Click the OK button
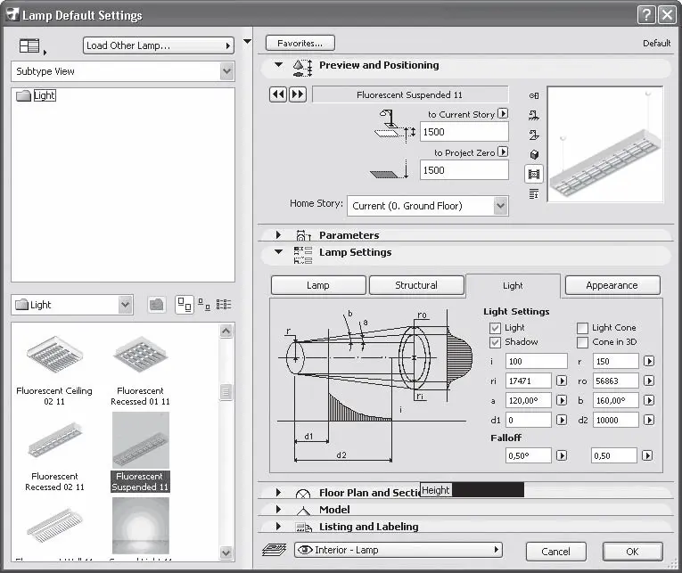Viewport: 682px width, 573px height. coord(632,552)
